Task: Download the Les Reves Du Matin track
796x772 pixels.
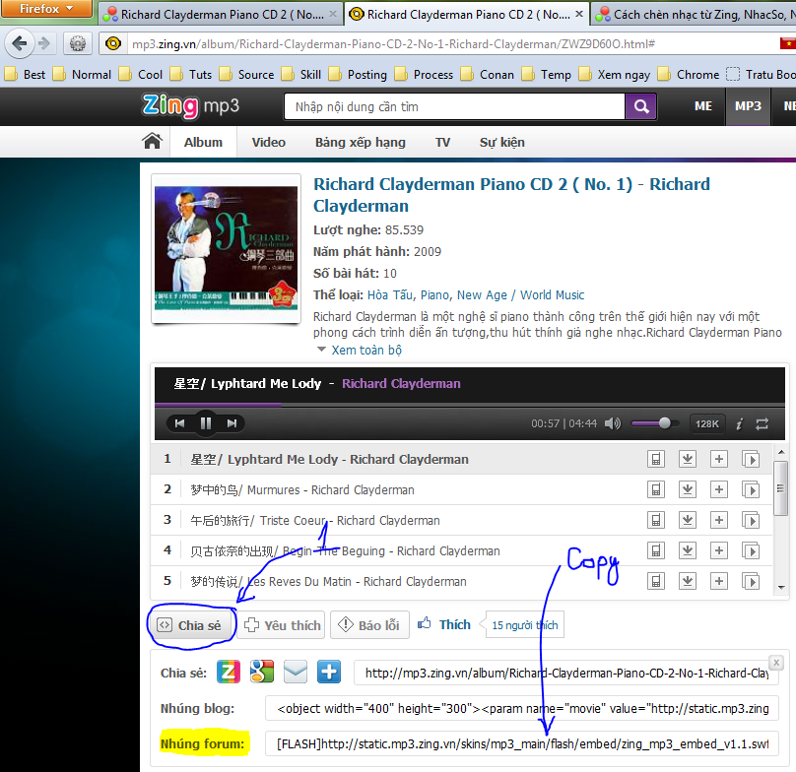Action: (x=688, y=581)
